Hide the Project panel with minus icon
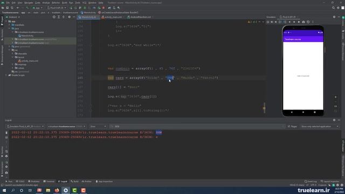This screenshot has height=194, width=345. [74, 17]
